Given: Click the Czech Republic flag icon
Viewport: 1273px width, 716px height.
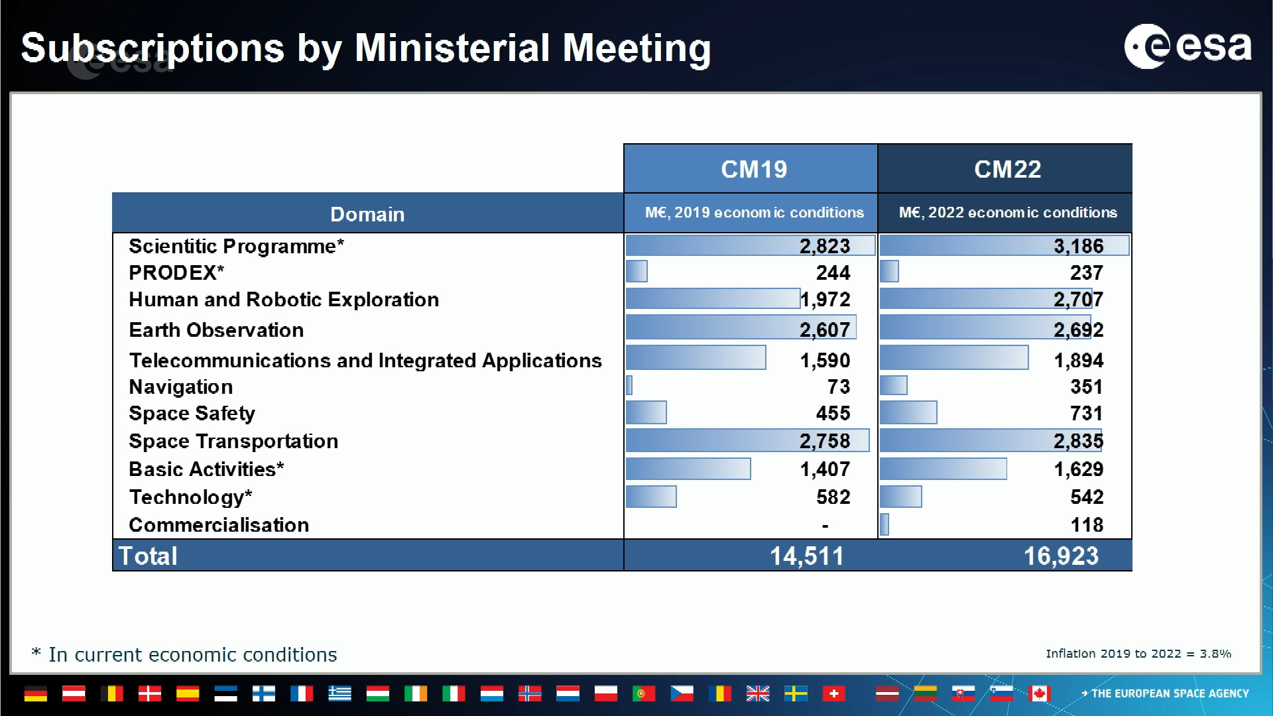Looking at the screenshot, I should tap(682, 693).
